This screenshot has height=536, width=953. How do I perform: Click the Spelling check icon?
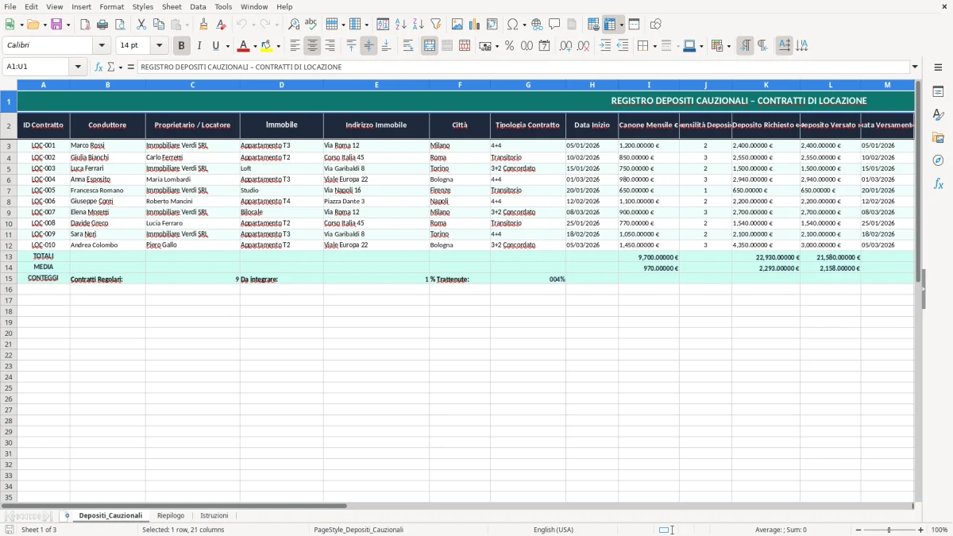click(x=311, y=25)
